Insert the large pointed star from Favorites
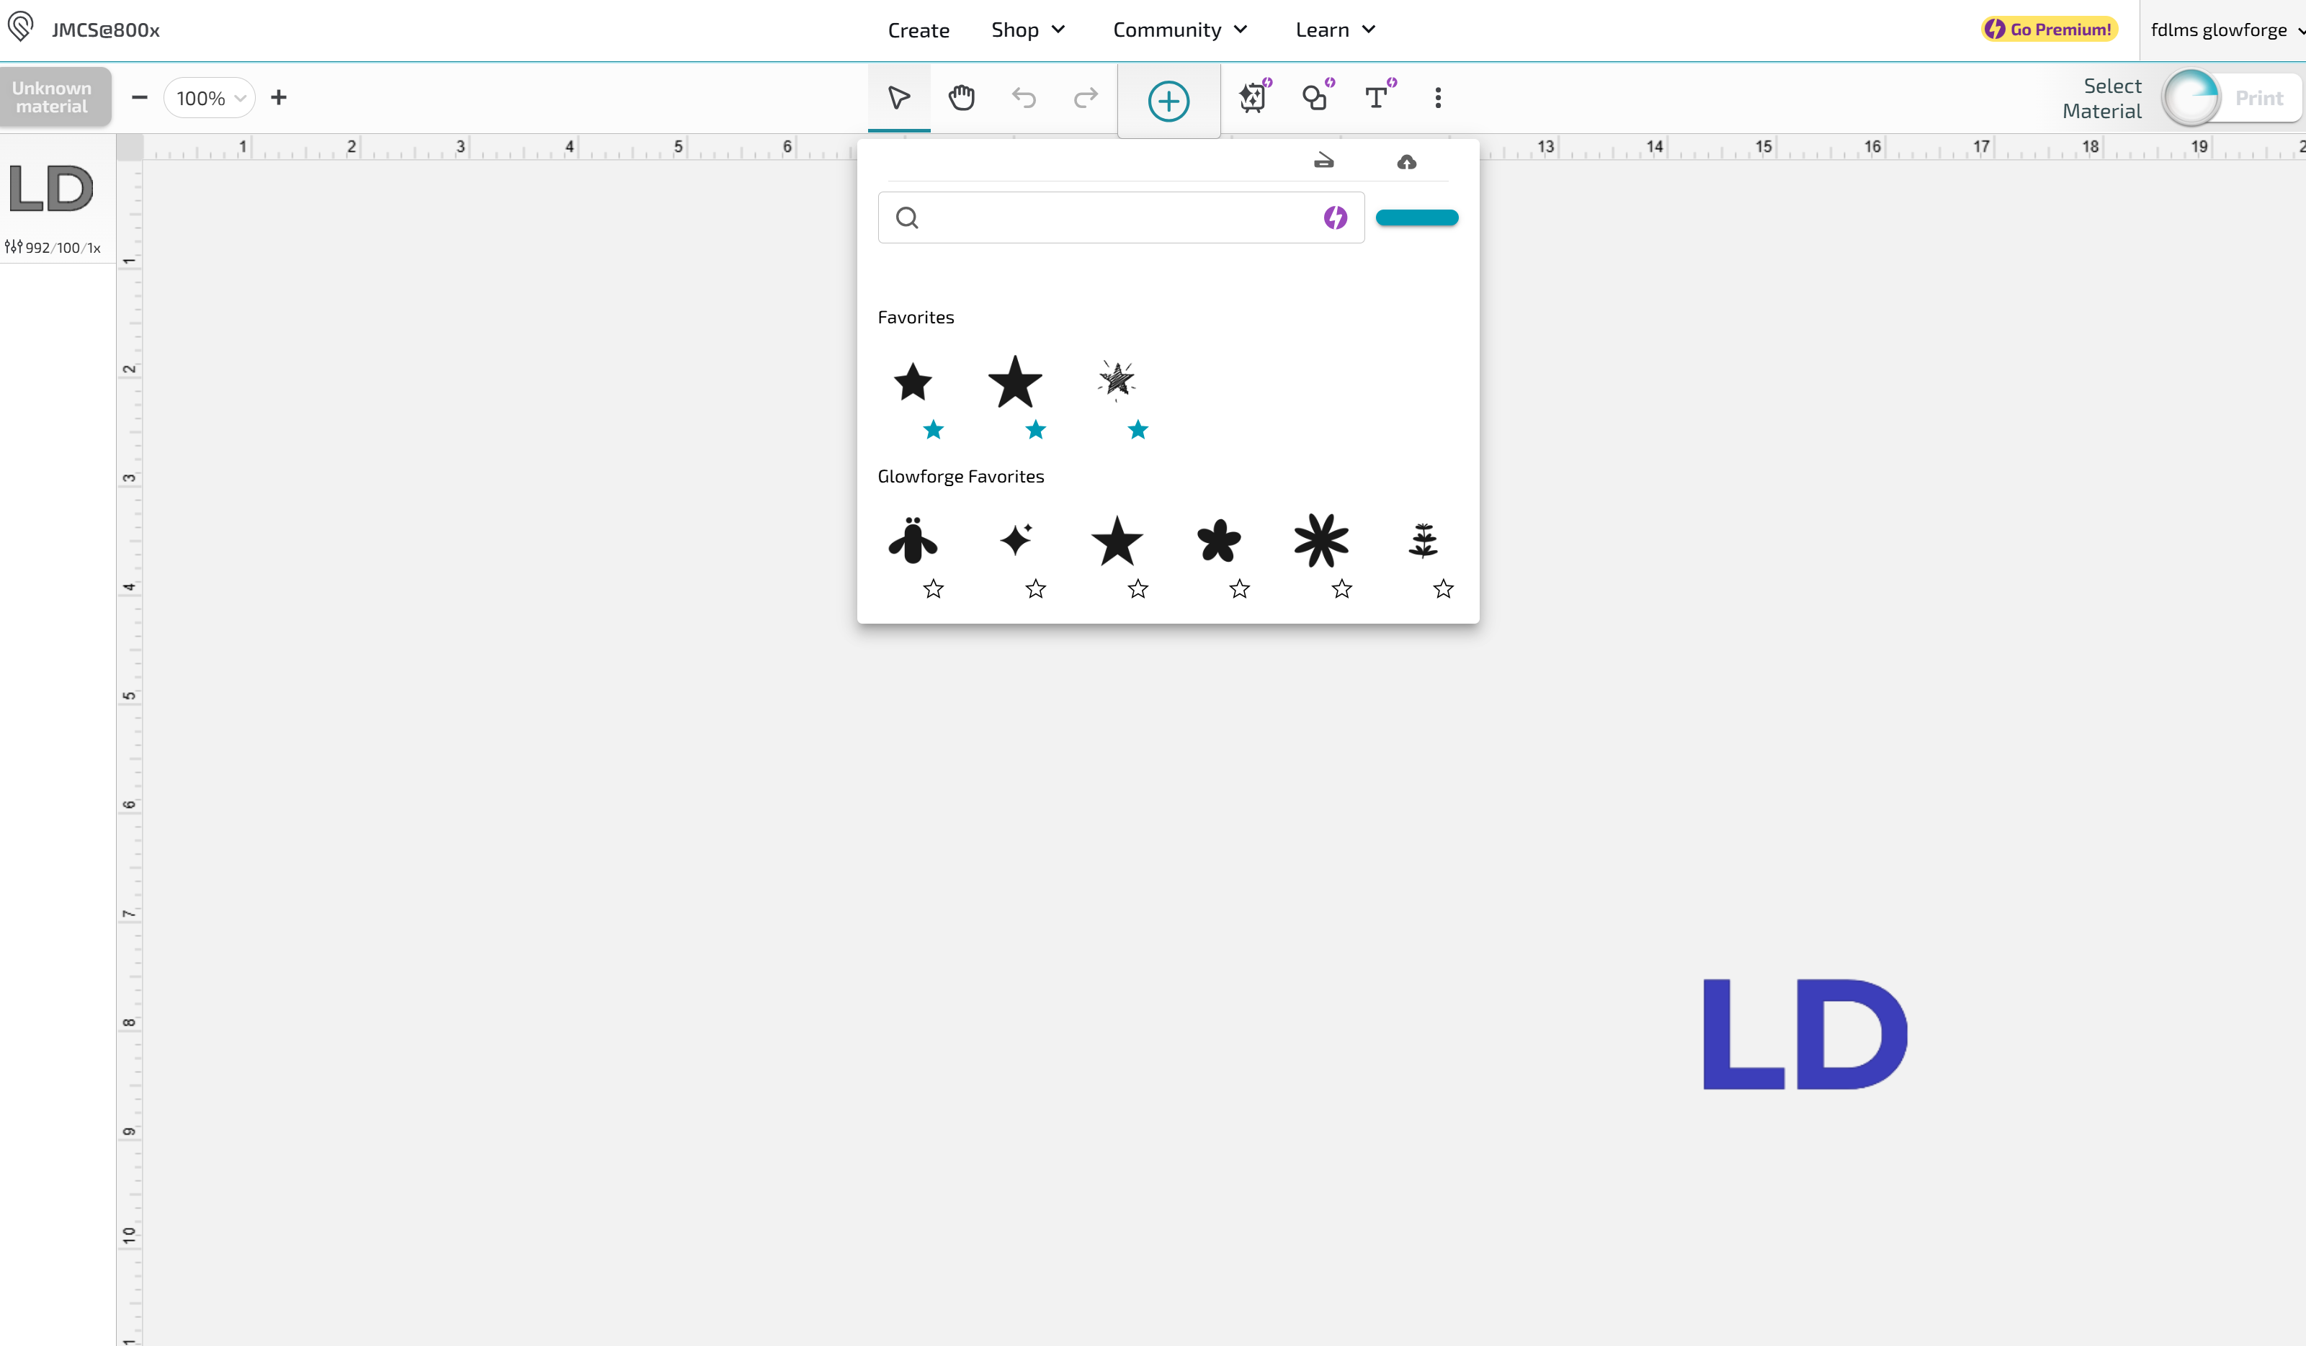 coord(1015,382)
